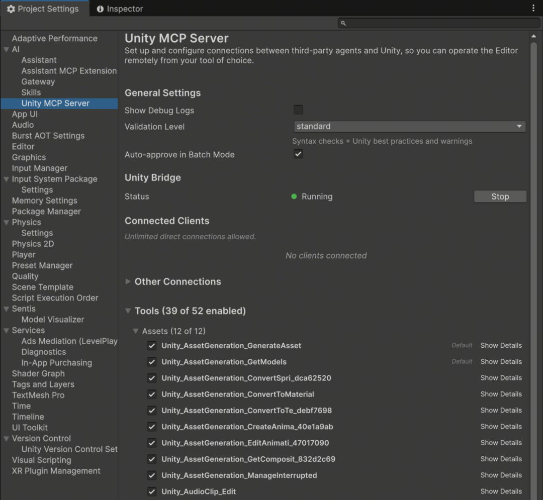Uncheck Unity_AssetGeneration_GetModels
543x500 pixels.
[152, 362]
